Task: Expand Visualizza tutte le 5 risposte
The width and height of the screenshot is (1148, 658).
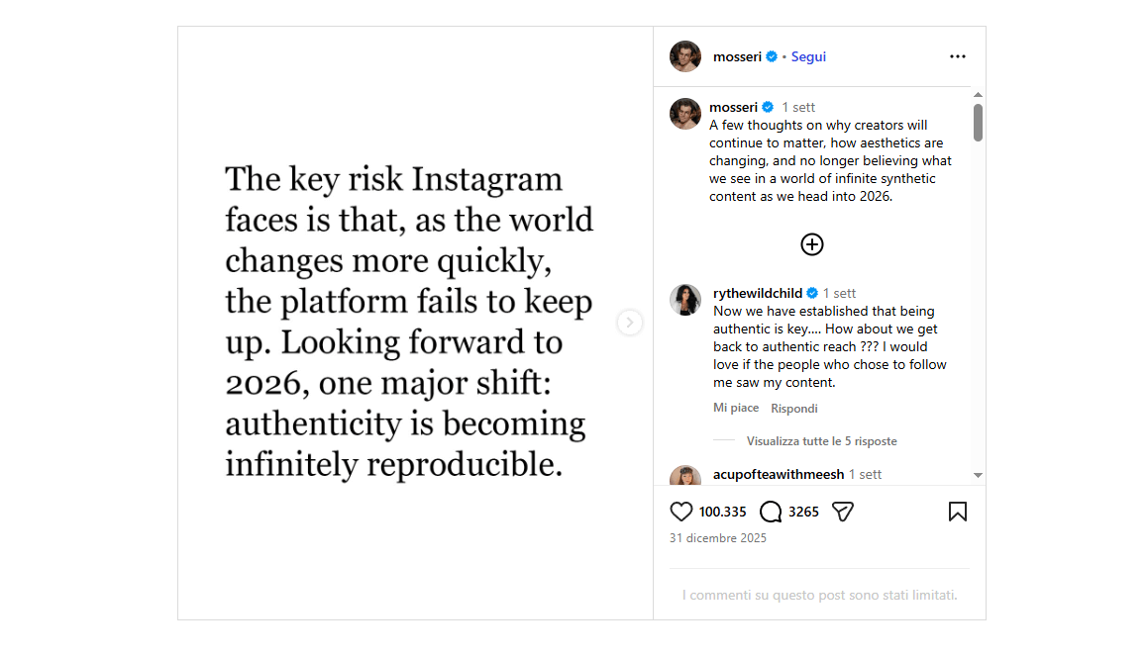Action: coord(821,441)
